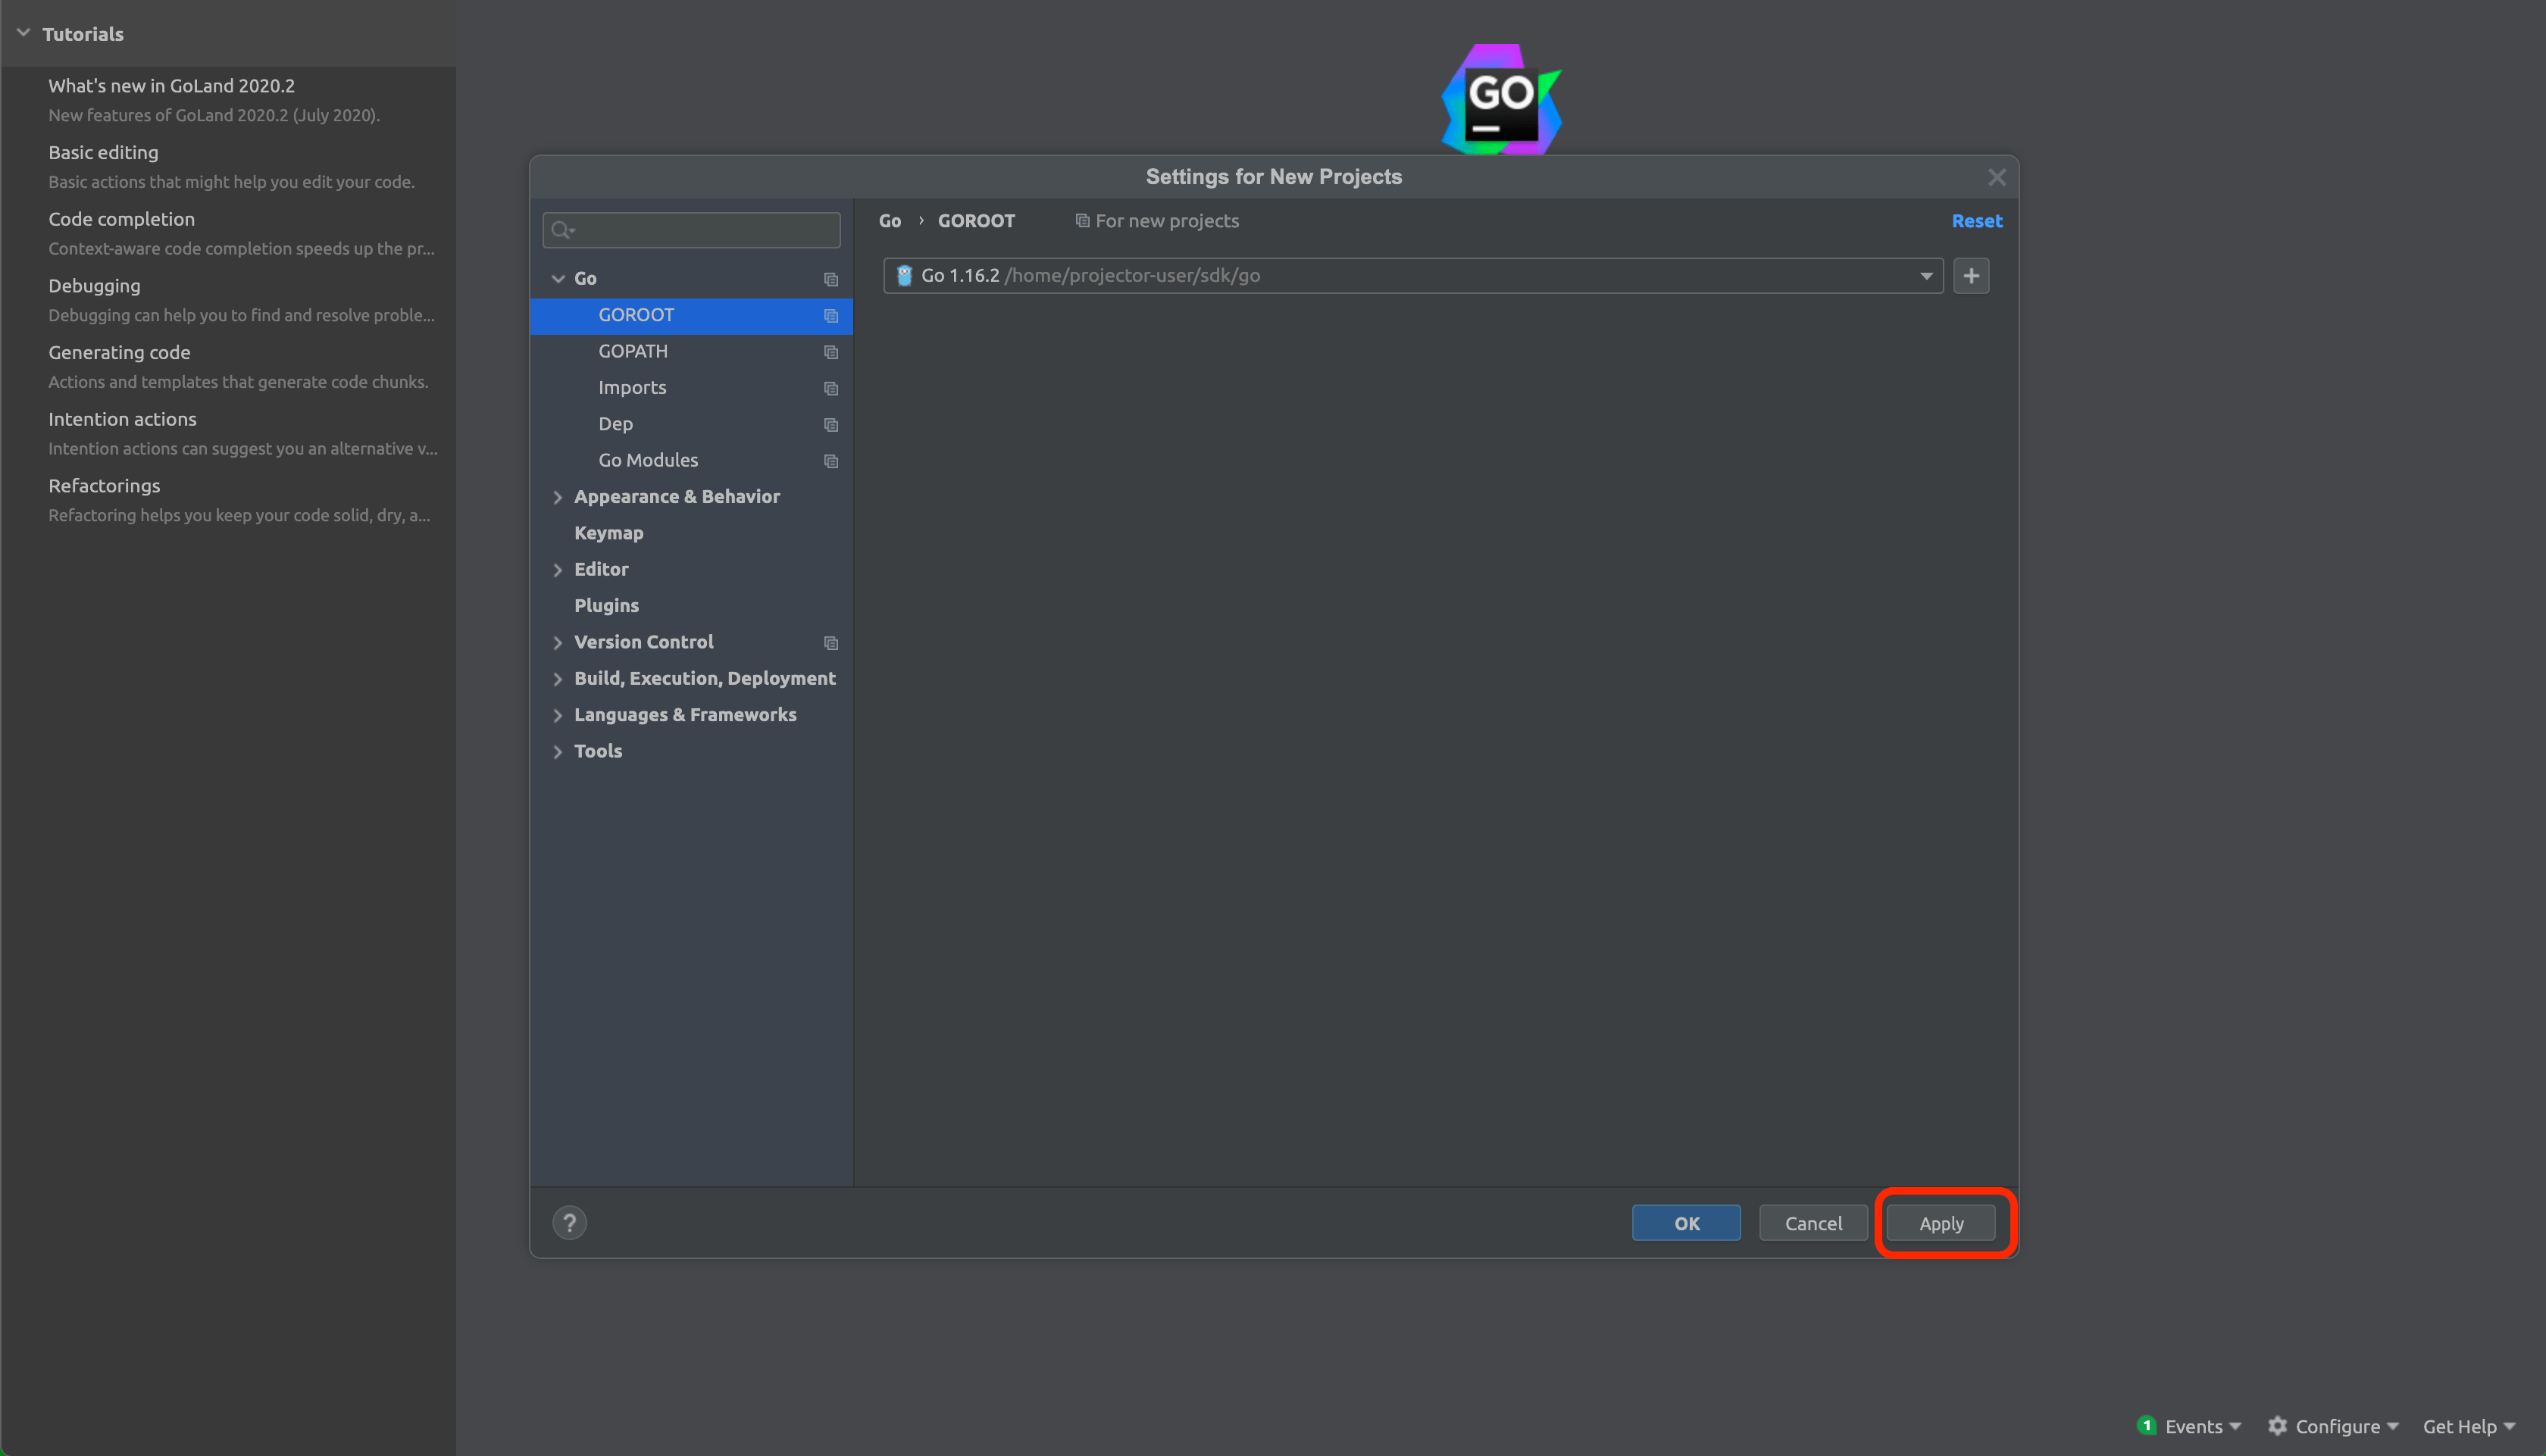
Task: Click the project-level icon beside GOPATH
Action: [x=830, y=352]
